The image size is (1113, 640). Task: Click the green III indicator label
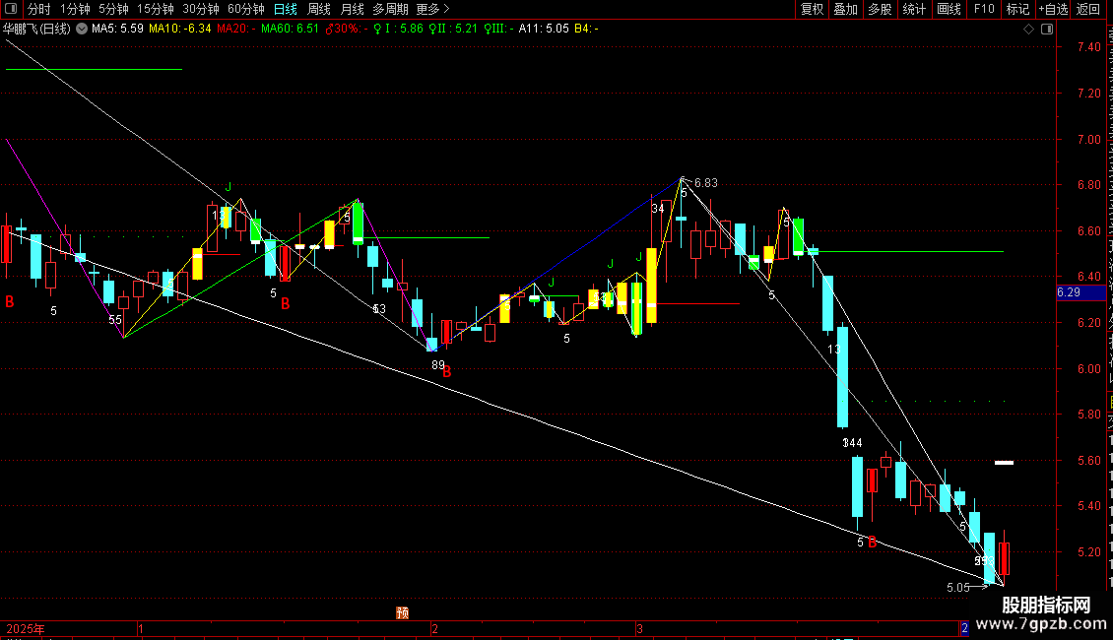click(x=498, y=29)
